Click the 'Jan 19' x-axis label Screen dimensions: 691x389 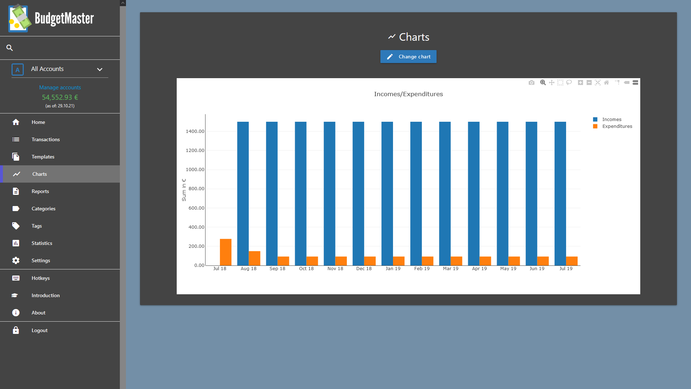393,268
